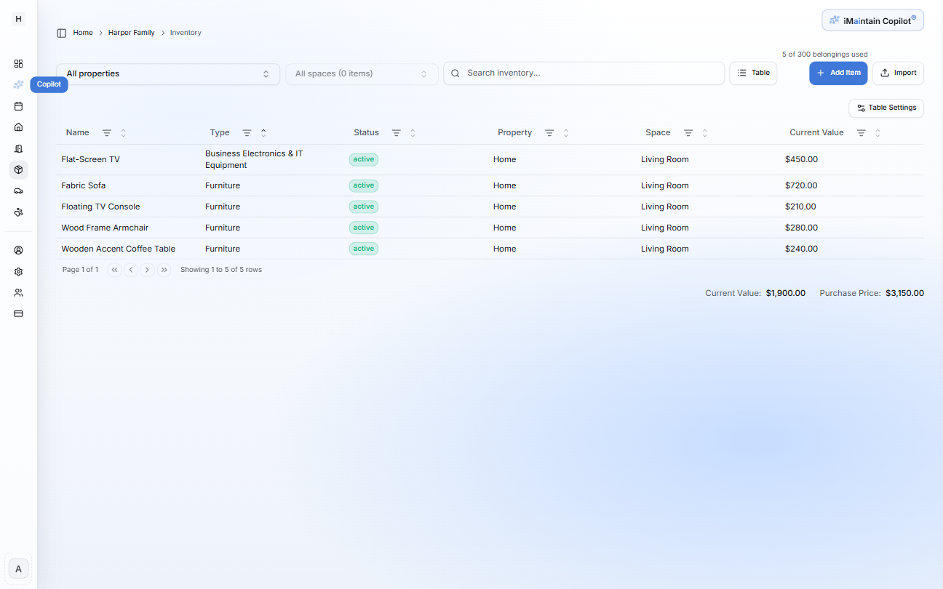
Task: Open the dashboard grid icon in sidebar
Action: 18,63
